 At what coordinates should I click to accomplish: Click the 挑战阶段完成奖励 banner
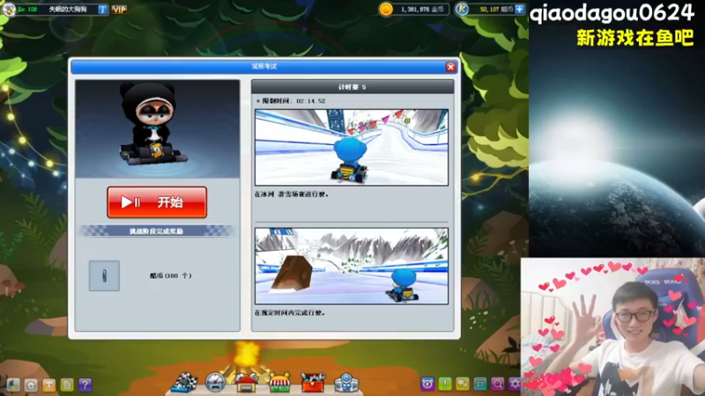pos(157,231)
